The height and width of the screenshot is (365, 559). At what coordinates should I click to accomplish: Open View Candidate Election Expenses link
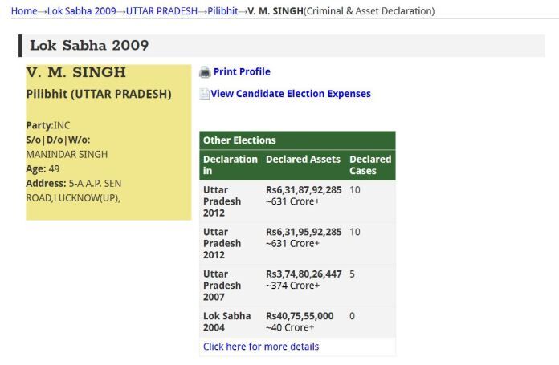tap(291, 94)
